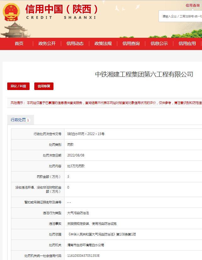Select penalty content 处3万元罚款
This screenshot has height=260, width=202.
[76, 166]
